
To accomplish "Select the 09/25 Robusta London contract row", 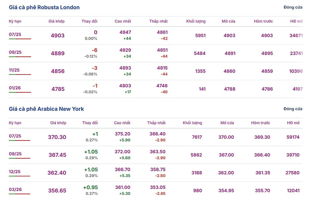I will (155, 53).
